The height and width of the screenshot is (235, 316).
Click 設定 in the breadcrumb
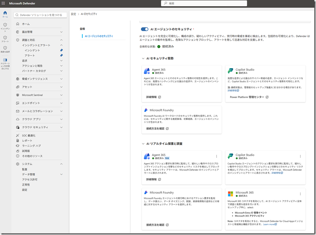74,14
